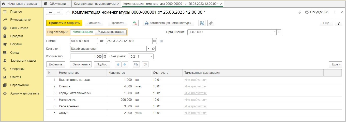
Task: Open help with question mark button
Action: [338, 23]
